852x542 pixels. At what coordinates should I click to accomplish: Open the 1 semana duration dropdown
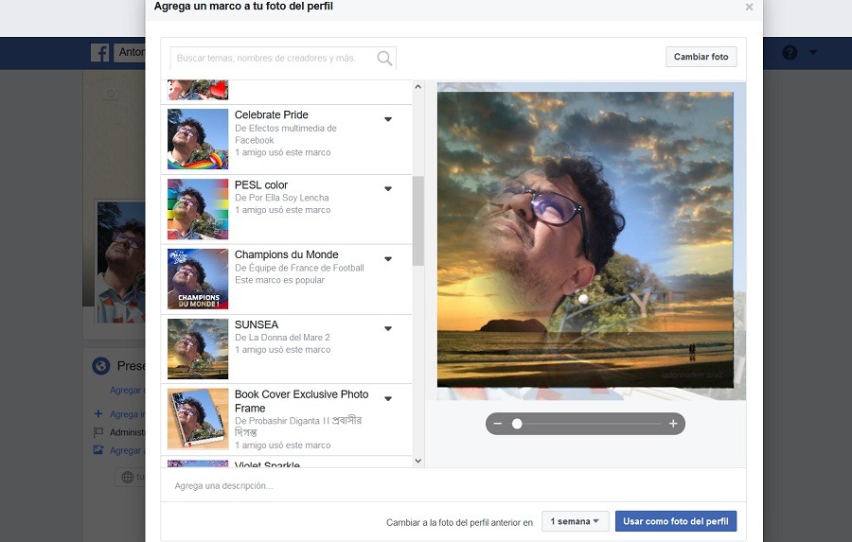point(575,521)
